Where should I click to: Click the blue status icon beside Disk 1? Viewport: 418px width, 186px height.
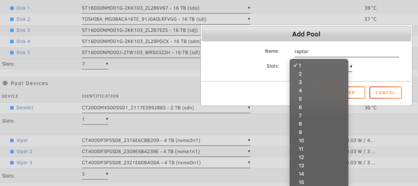point(12,8)
